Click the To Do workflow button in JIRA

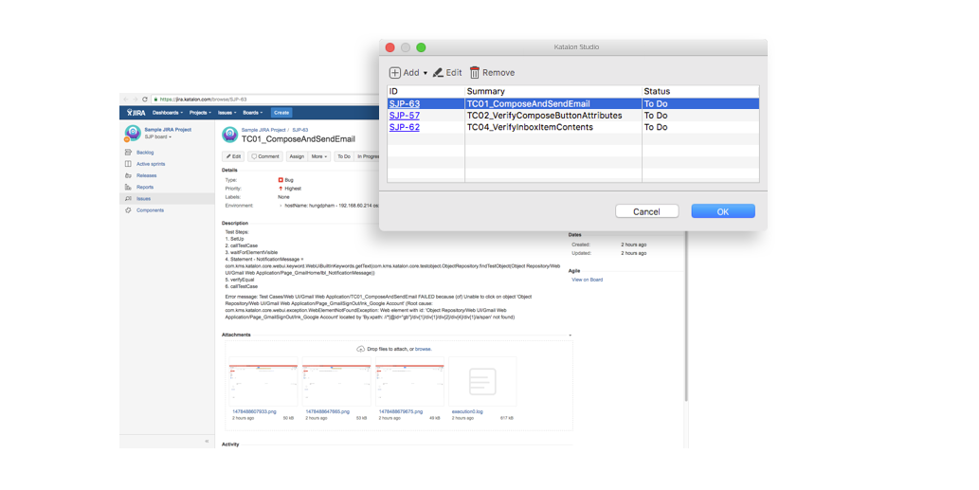pos(344,156)
